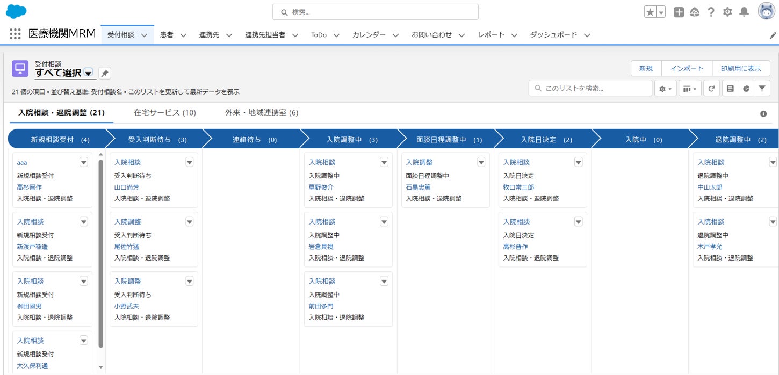Show charts panel icon
This screenshot has width=779, height=375.
coord(746,88)
